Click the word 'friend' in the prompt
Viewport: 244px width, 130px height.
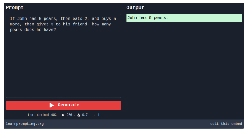82,24
